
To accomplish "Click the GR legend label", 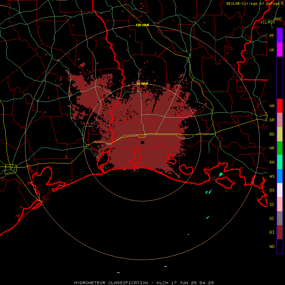I will (x=272, y=120).
